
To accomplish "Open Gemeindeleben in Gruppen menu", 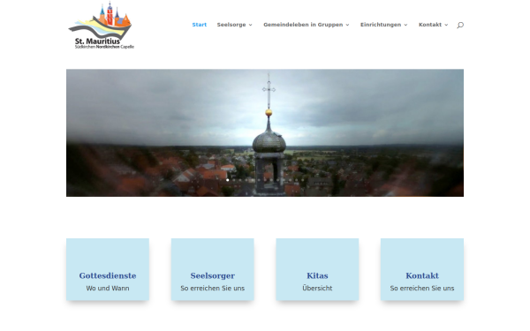I will (x=307, y=25).
